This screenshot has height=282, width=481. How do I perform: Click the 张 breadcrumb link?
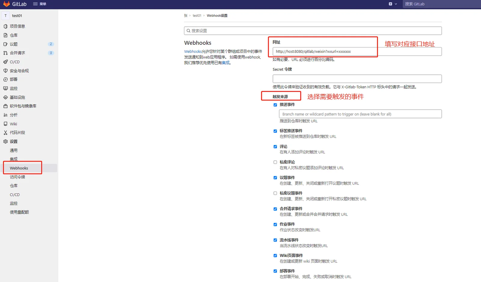click(186, 16)
